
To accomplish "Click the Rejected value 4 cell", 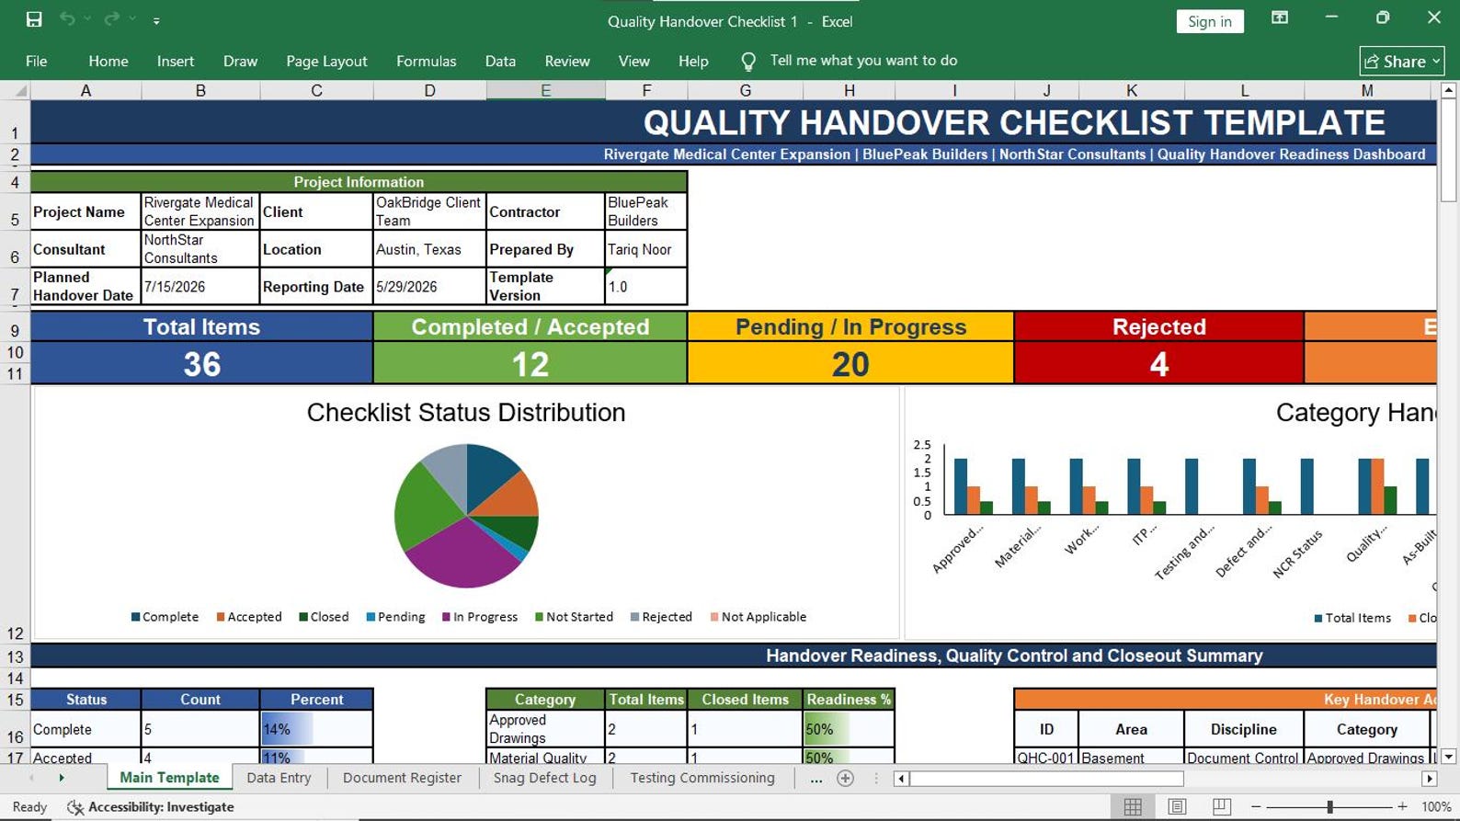I will pyautogui.click(x=1158, y=364).
